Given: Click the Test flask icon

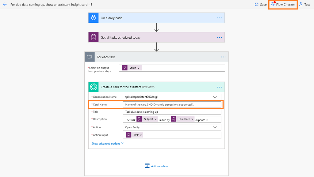Looking at the screenshot, I should pos(301,4).
